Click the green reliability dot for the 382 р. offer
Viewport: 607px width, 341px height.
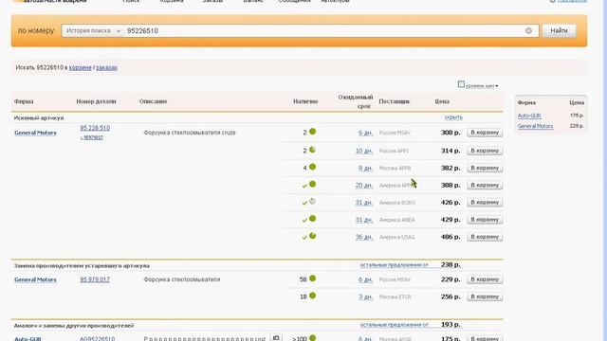pos(312,167)
